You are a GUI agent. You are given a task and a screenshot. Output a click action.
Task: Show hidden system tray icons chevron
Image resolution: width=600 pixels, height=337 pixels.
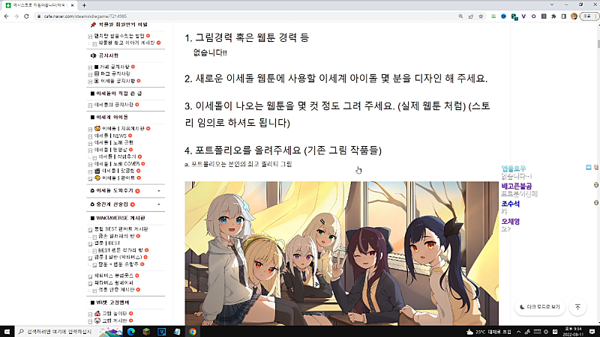[x=518, y=332]
